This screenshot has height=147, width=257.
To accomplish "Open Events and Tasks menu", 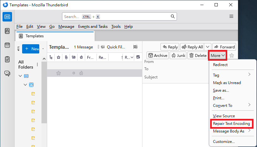I will (x=93, y=27).
